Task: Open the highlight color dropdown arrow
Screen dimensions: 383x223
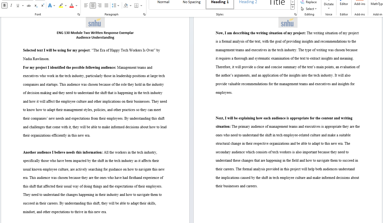Action: coord(66,5)
